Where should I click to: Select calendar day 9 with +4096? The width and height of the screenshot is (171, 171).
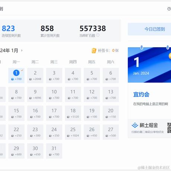35,94
